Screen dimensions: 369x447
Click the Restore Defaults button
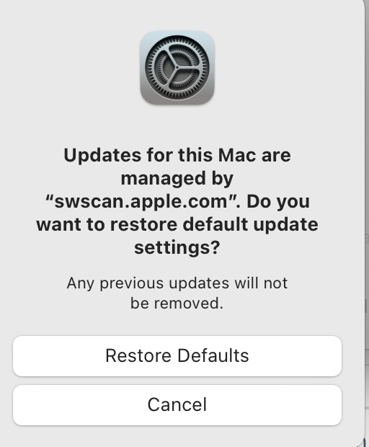(x=177, y=355)
